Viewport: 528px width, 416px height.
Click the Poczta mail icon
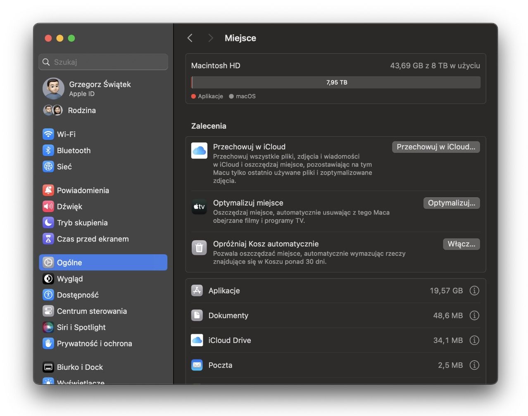[197, 365]
